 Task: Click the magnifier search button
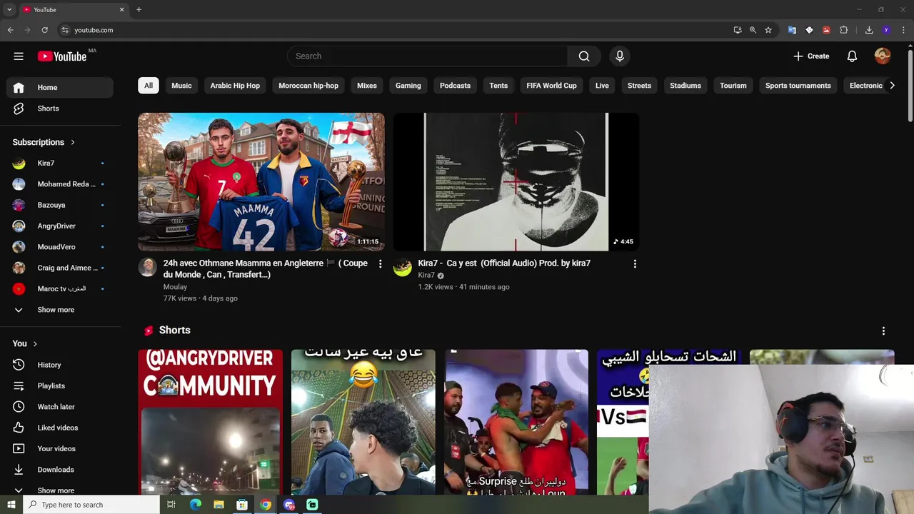(584, 56)
